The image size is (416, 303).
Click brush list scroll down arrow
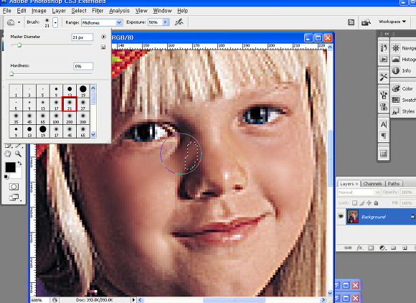point(93,135)
